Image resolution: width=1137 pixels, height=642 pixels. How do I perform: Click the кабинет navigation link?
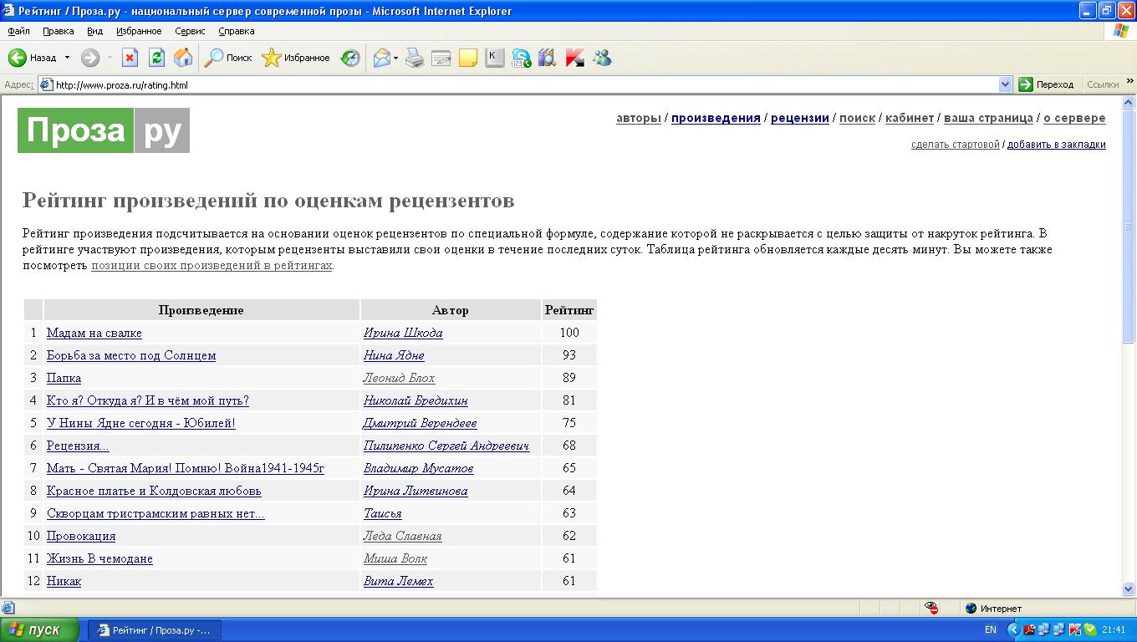(910, 118)
